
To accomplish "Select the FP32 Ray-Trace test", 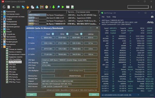I will tap(14, 79).
